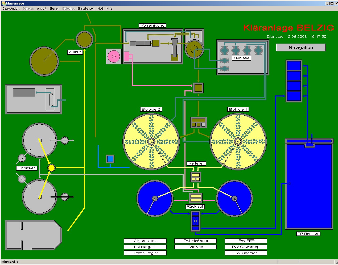The image size is (338, 265).
Task: Open the Datei-Ansicht menu
Action: click(x=11, y=9)
